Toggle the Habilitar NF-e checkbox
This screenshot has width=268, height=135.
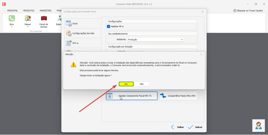point(109,26)
